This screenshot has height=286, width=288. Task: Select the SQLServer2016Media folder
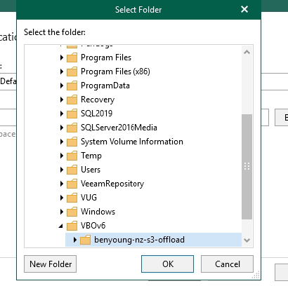click(x=119, y=128)
